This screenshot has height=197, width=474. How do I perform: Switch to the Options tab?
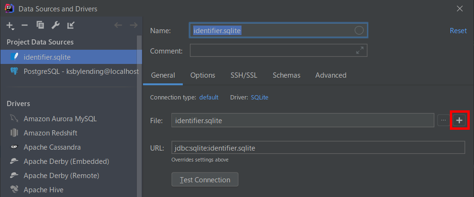[x=203, y=75]
